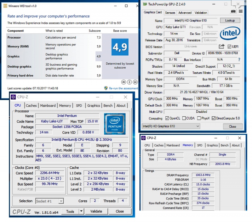Click the upload arrow icon in Winaero WEI tool
Image resolution: width=252 pixels, height=223 pixels.
(129, 82)
